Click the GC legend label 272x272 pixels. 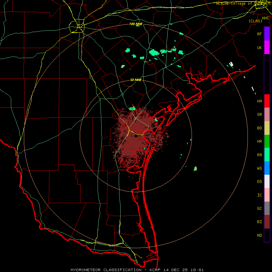pyautogui.click(x=259, y=209)
